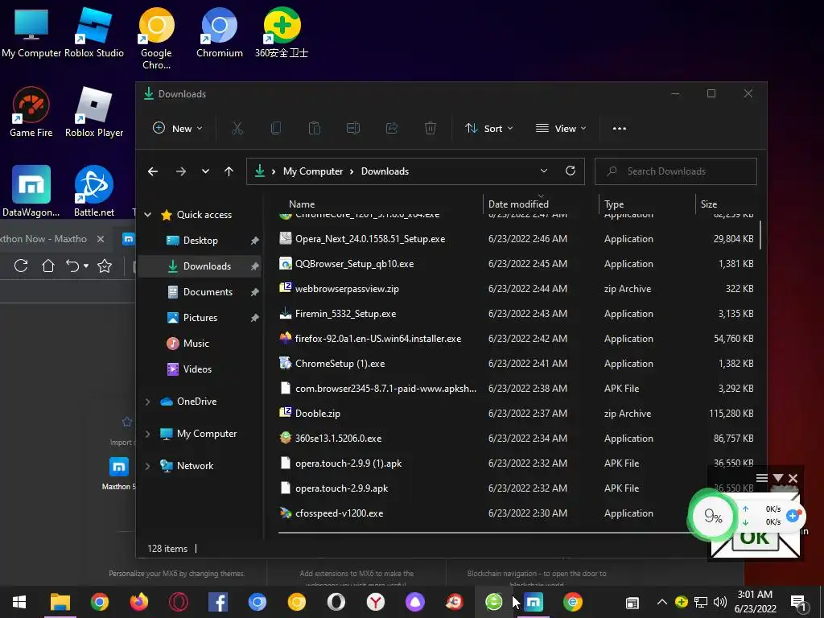Expand the Network tree node
This screenshot has width=824, height=618.
pyautogui.click(x=148, y=466)
